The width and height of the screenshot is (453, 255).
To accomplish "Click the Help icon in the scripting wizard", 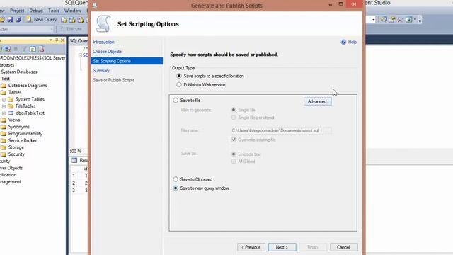I will [343, 42].
